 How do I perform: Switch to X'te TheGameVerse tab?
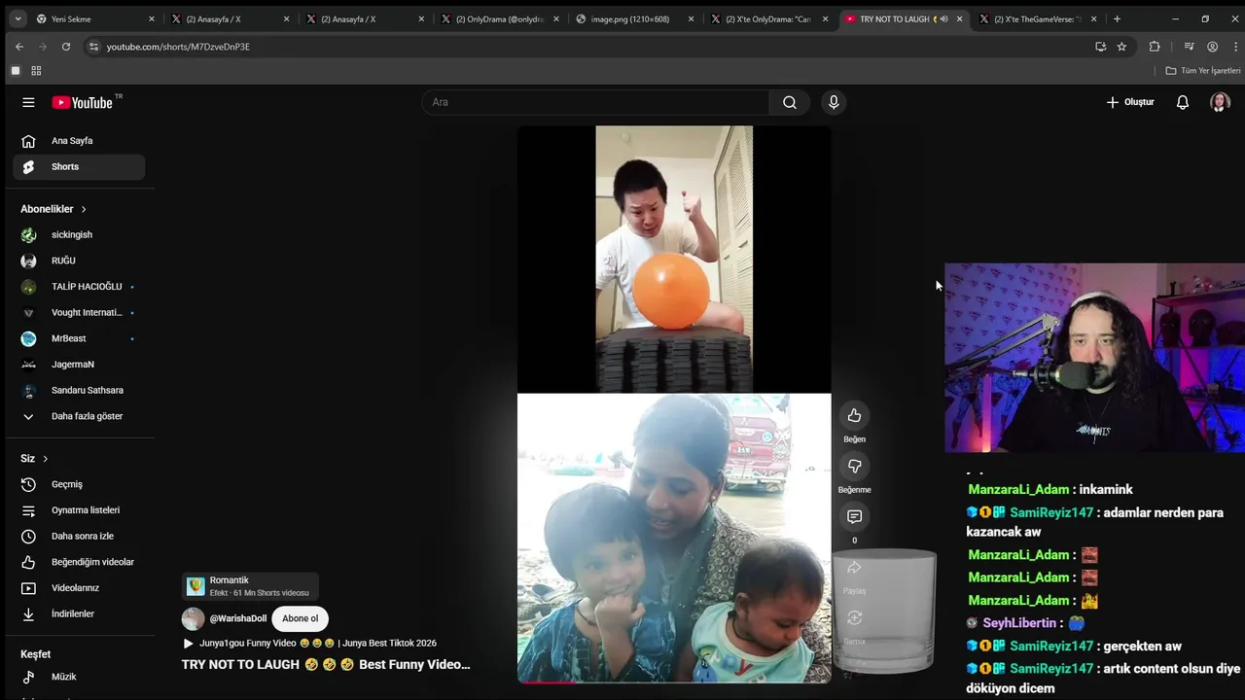tap(1037, 19)
